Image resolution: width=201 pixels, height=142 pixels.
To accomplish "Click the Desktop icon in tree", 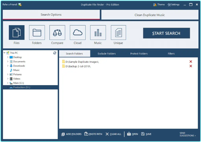I will click(11, 57).
